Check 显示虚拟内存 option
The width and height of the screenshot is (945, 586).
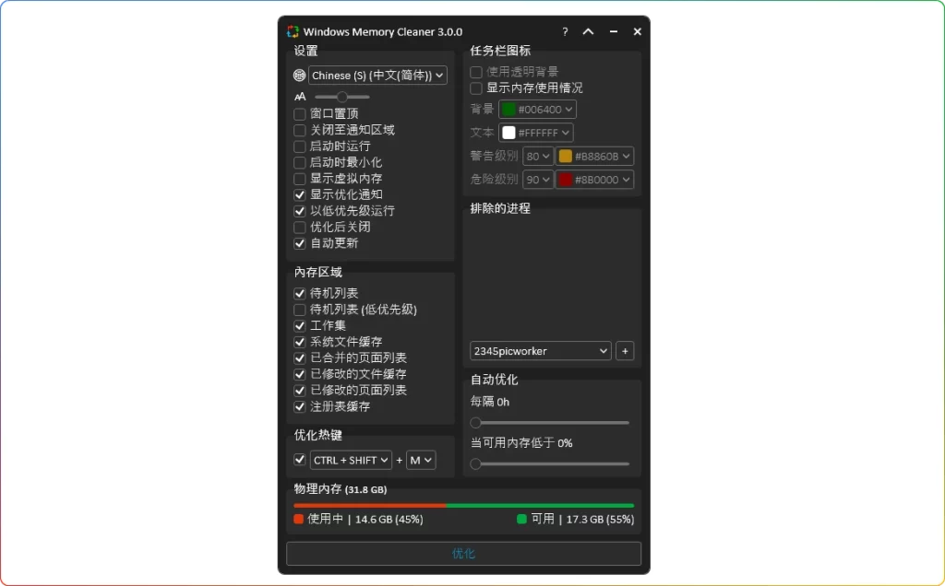300,179
